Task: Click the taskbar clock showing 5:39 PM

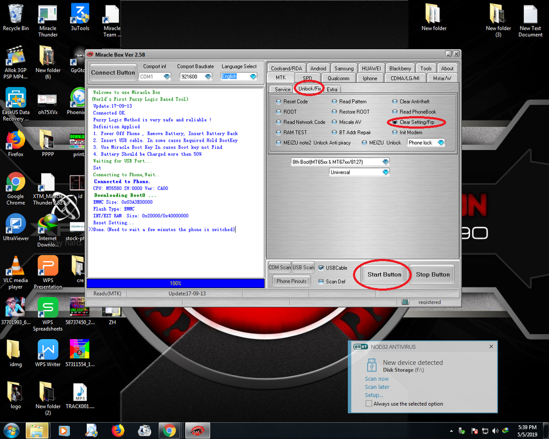Action: [527, 431]
